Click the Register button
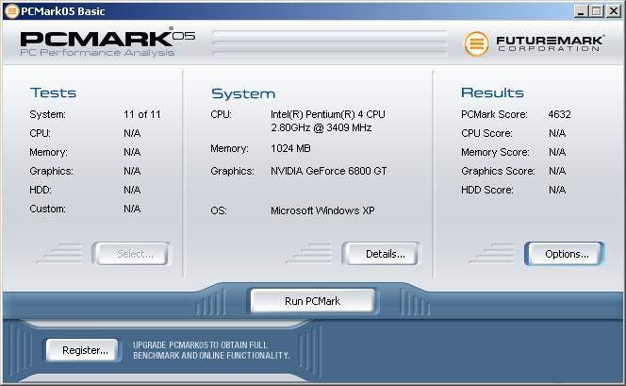The image size is (626, 386). [82, 350]
